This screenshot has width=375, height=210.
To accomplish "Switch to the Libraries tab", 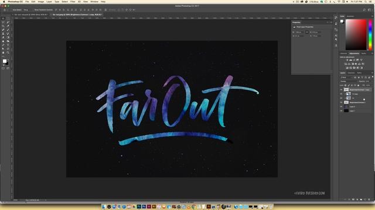I will click(x=344, y=53).
